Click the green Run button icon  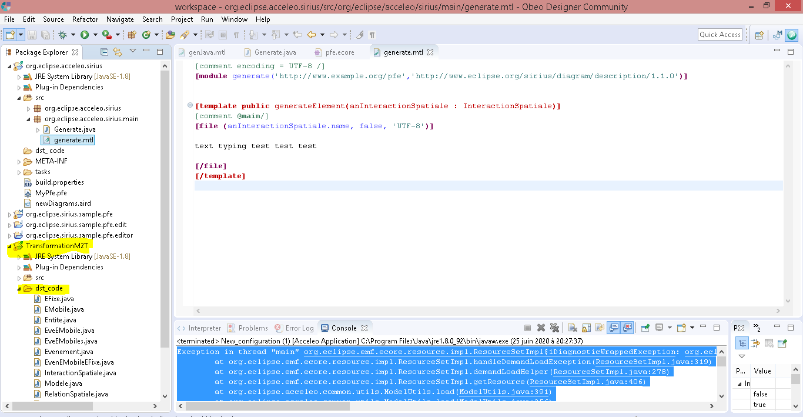coord(85,35)
